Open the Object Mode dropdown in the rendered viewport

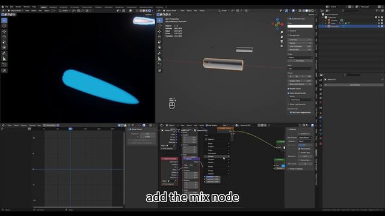[x=16, y=11]
